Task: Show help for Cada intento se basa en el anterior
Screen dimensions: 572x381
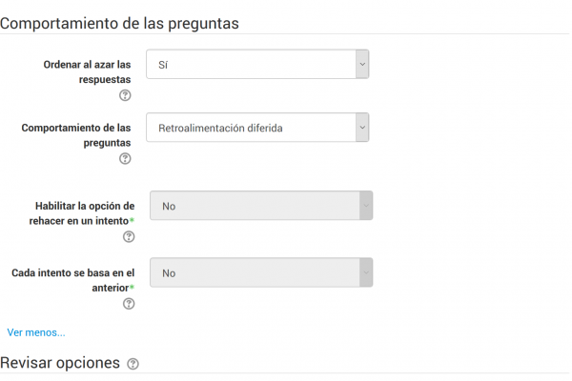Action: (129, 303)
